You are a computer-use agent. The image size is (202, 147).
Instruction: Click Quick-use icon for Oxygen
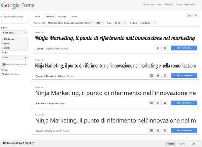coord(158,131)
